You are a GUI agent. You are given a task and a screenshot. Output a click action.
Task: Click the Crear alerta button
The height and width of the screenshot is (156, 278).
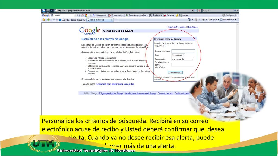(175, 73)
